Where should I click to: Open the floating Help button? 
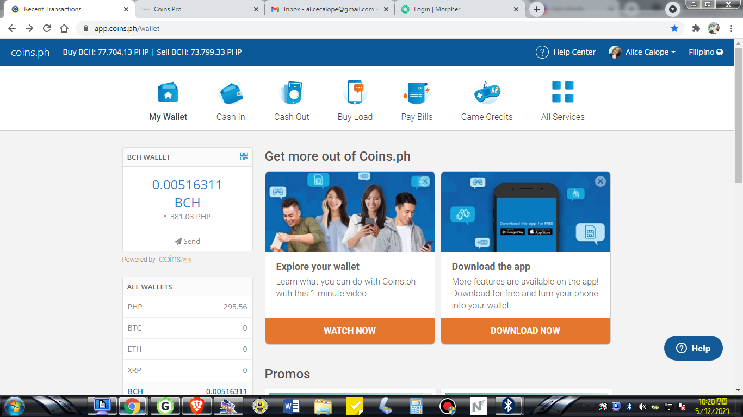coord(694,348)
